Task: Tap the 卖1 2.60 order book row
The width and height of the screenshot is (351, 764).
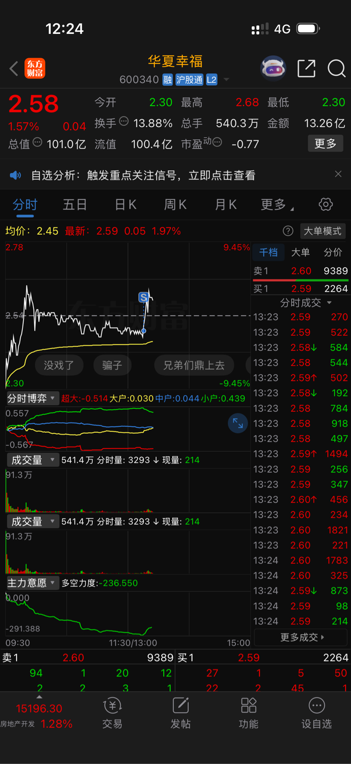Action: tap(301, 271)
